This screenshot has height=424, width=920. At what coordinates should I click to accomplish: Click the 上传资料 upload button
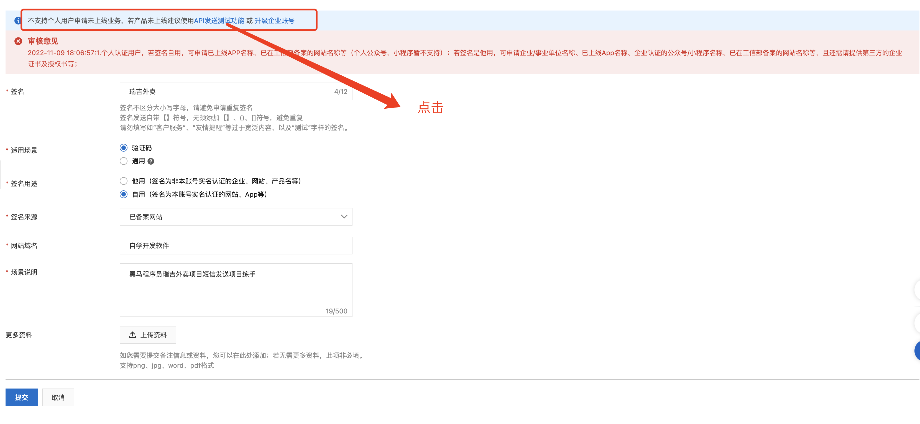tap(148, 335)
